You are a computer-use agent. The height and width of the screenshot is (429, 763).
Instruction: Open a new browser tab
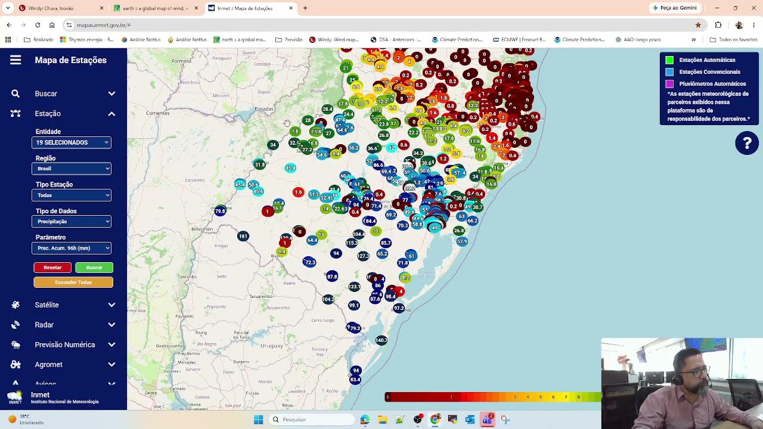click(x=305, y=8)
